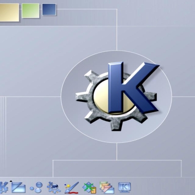Viewport: 195px width, 195px height.
Task: Open the blue folder file manager icon
Action: [x=19, y=188]
